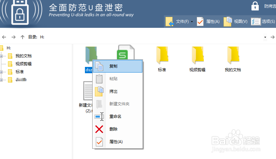The width and height of the screenshot is (276, 159).
Task: Go forward with the right arrow beside back
Action: click(x=13, y=37)
